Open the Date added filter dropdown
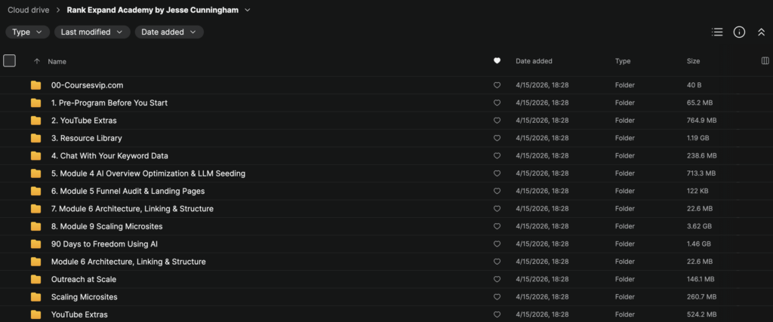This screenshot has height=322, width=773. (169, 32)
